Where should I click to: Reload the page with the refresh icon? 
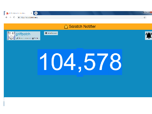14,17
